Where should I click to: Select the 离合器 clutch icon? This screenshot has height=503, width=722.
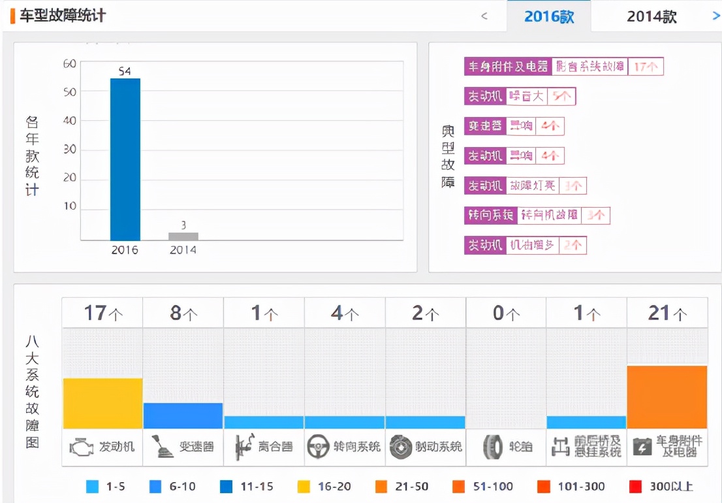click(244, 446)
